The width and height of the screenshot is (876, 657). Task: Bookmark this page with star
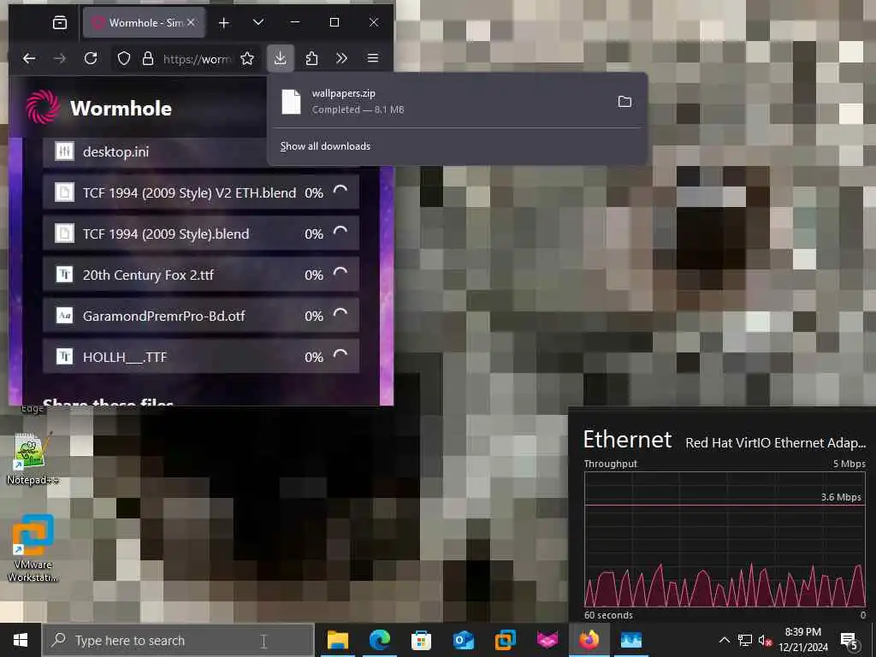(247, 58)
